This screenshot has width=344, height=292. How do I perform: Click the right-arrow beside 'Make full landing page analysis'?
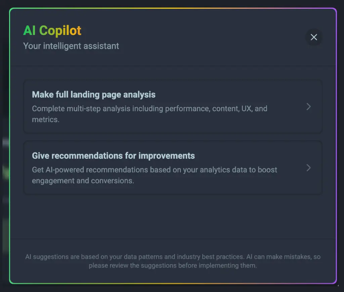[x=308, y=107]
